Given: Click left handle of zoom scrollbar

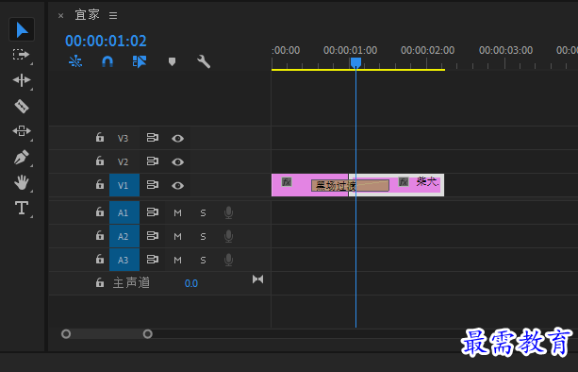Looking at the screenshot, I should (x=66, y=334).
